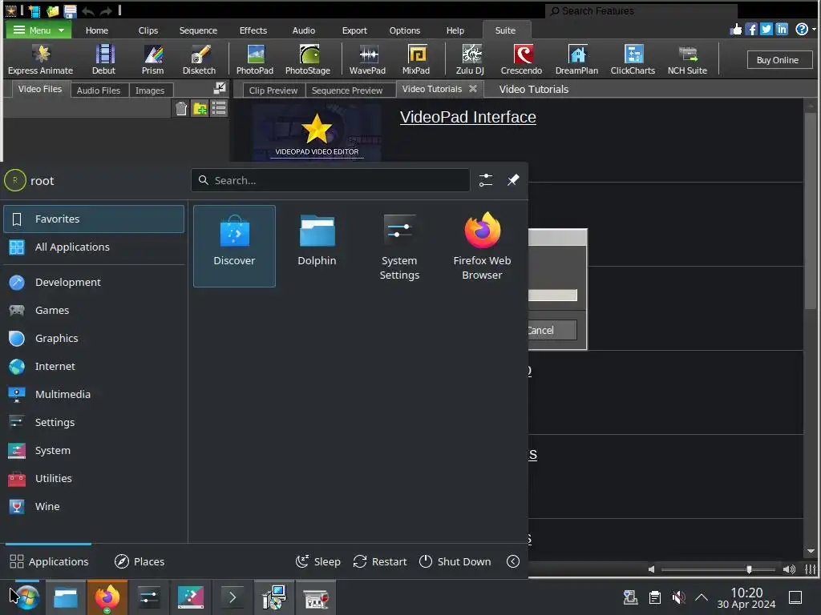This screenshot has height=615, width=821.
Task: Click the launcher Search field
Action: (330, 180)
